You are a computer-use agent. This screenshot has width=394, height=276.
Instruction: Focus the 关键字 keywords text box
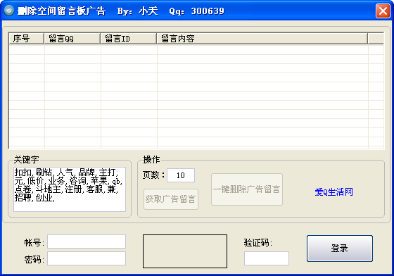(70, 189)
